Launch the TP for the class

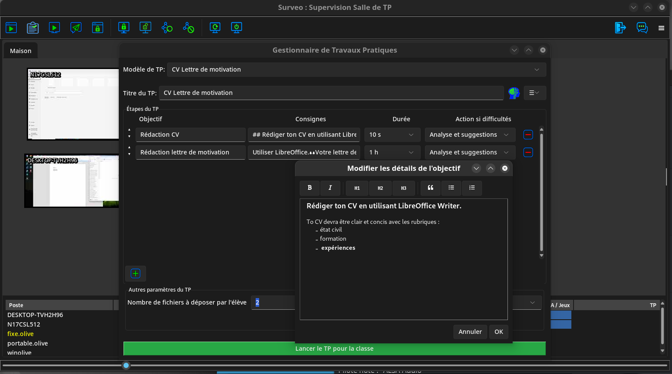335,349
